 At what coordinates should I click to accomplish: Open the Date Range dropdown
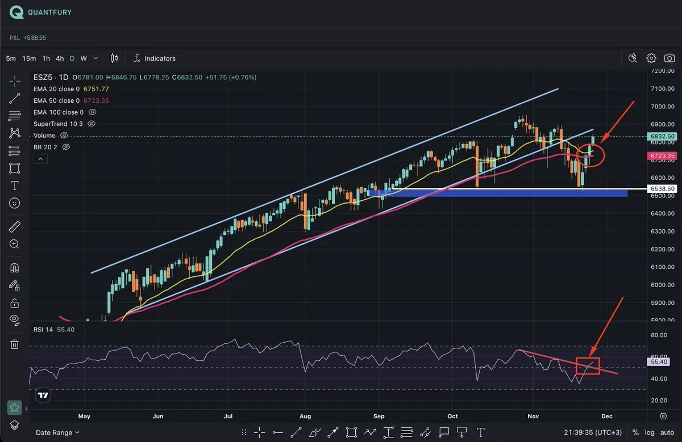tap(57, 432)
